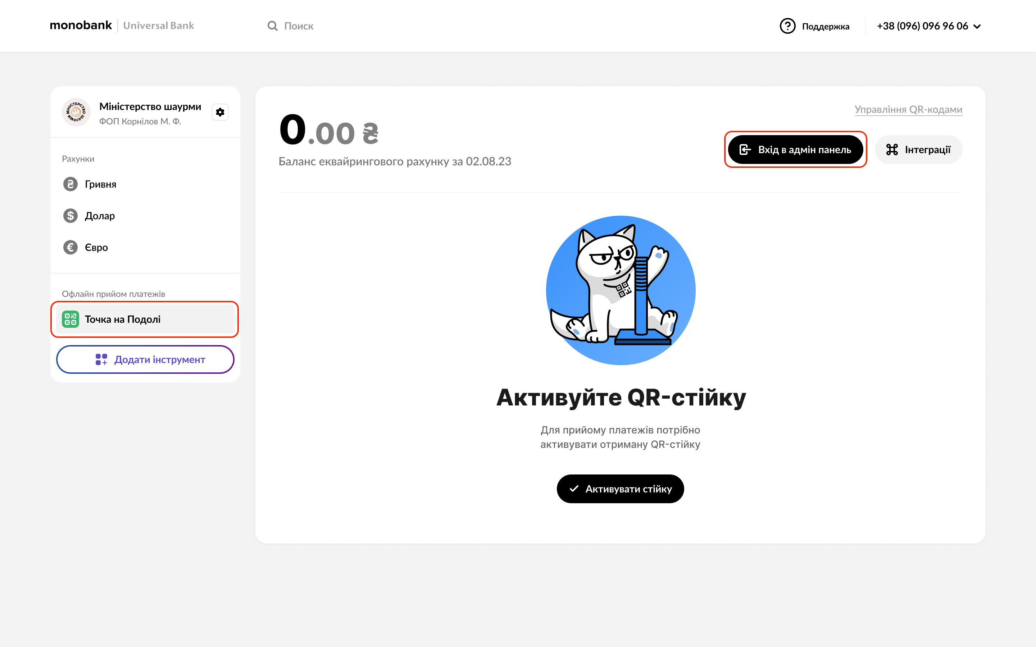Click the search magnifier icon
The height and width of the screenshot is (647, 1036).
pyautogui.click(x=272, y=26)
